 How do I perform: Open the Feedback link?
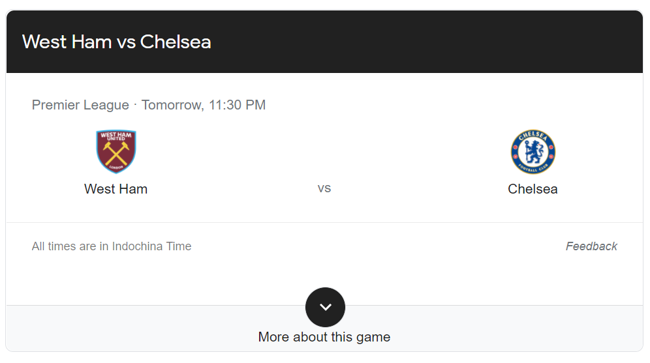tap(591, 246)
